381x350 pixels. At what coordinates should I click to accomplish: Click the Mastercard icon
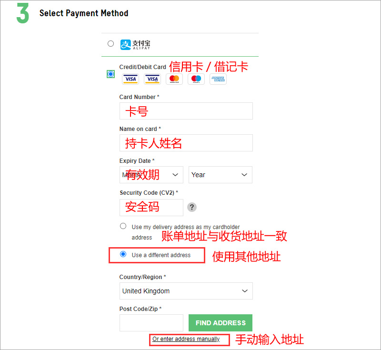pyautogui.click(x=174, y=79)
